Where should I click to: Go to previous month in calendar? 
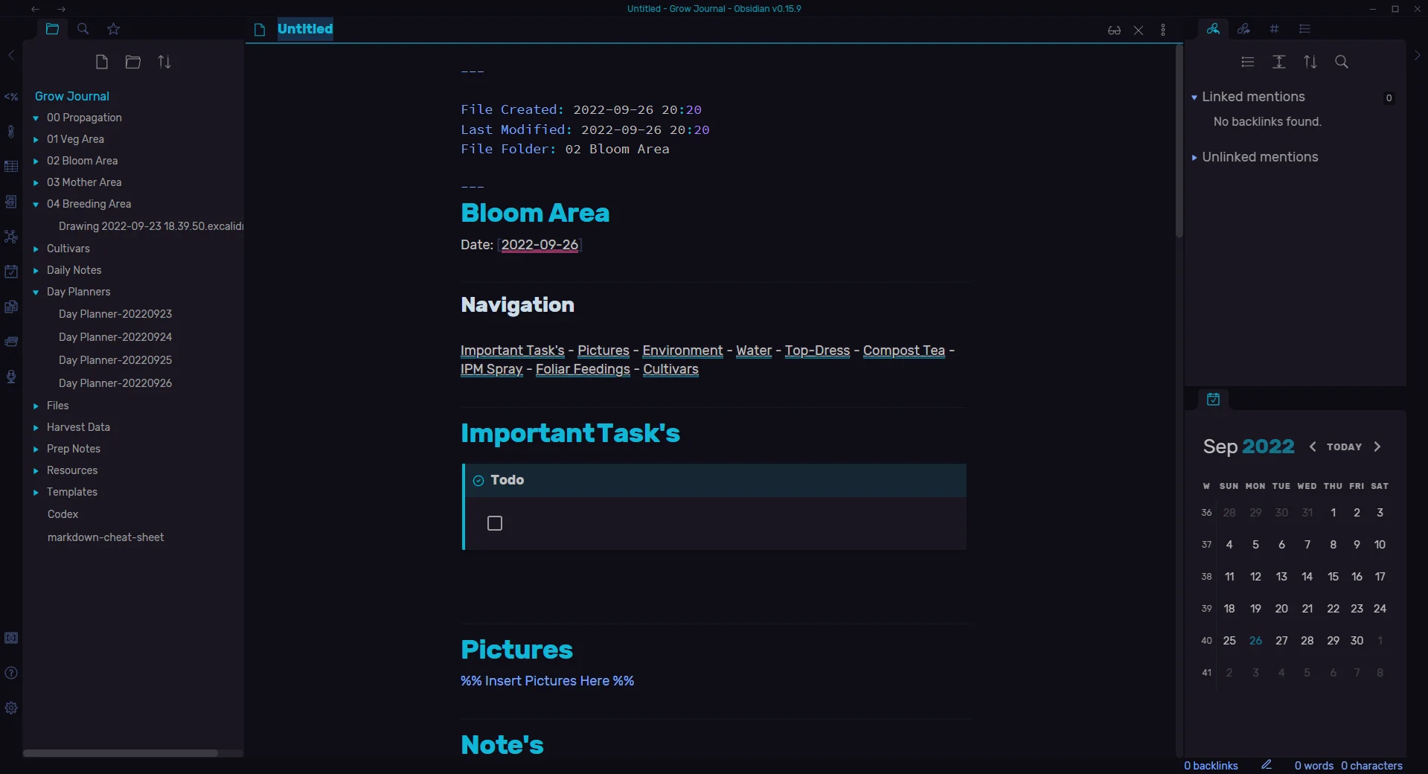coord(1313,447)
